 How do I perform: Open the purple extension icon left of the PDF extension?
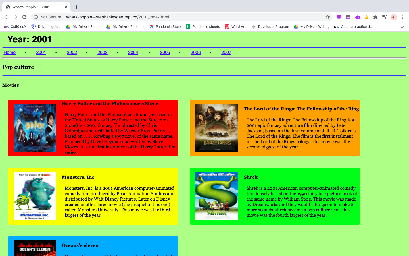339,17
